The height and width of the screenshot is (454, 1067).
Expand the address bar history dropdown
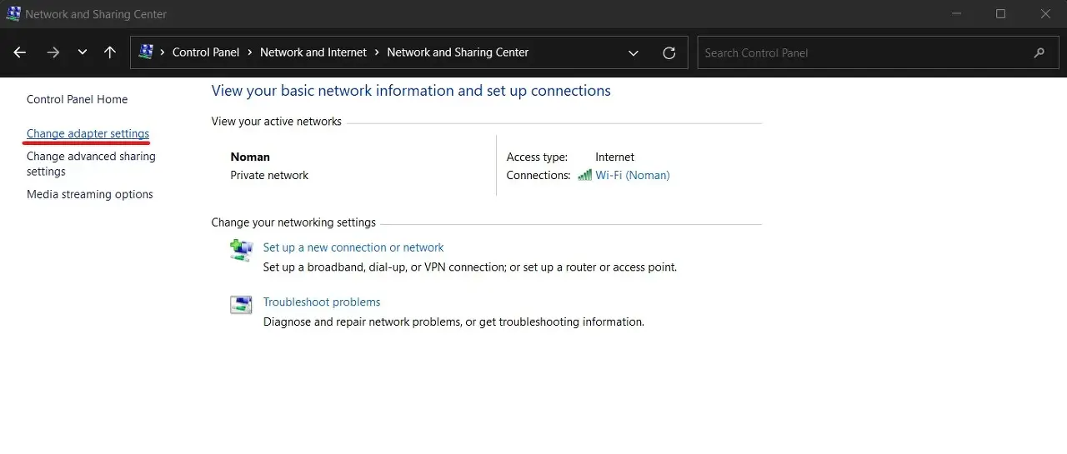[x=634, y=52]
